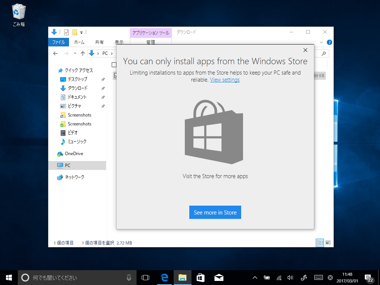The image size is (380, 285).
Task: Switch to the 表示 ribbon tab
Action: click(119, 42)
